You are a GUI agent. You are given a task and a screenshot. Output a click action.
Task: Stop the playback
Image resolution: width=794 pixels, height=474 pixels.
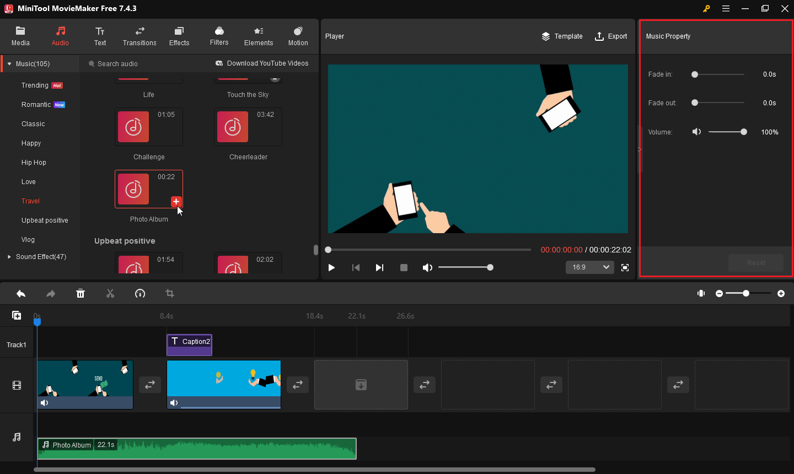(x=404, y=267)
